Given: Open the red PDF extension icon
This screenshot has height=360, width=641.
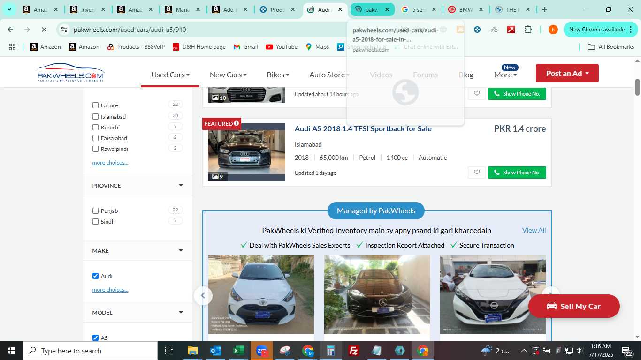Looking at the screenshot, I should [511, 30].
